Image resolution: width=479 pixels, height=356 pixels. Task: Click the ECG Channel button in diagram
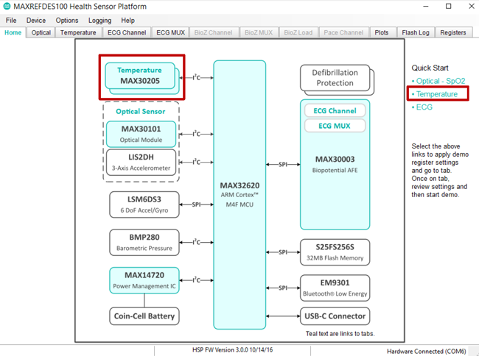[x=335, y=111]
